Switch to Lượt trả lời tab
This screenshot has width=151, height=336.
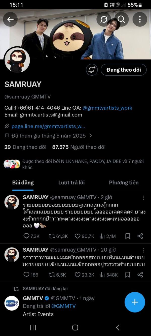(71, 182)
